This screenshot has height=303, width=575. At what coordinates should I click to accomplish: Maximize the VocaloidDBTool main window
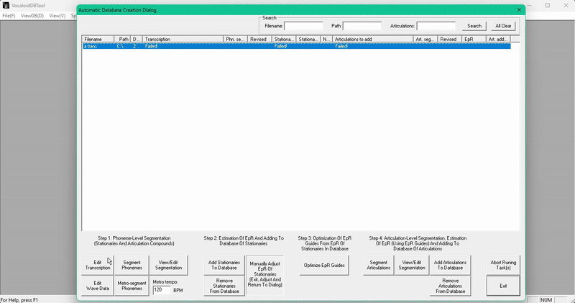coord(548,6)
